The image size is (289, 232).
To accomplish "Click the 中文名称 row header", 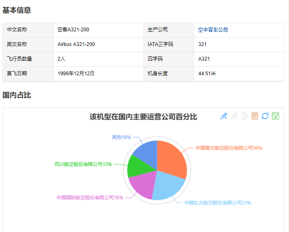I will pyautogui.click(x=28, y=30).
